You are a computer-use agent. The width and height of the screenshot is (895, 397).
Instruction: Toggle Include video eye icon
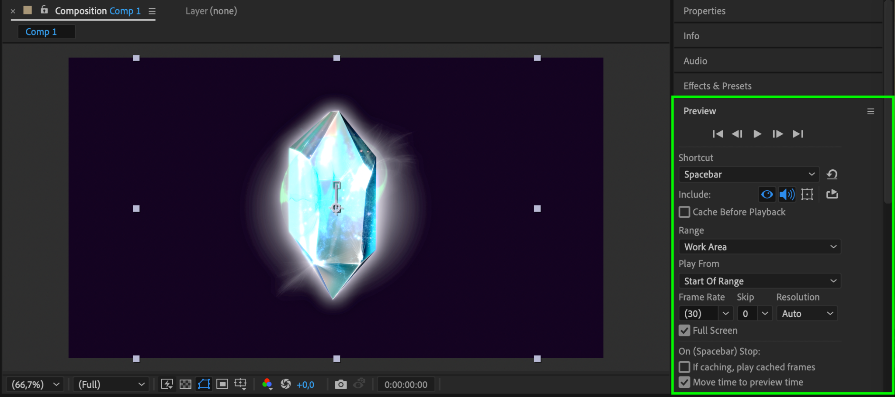click(767, 194)
